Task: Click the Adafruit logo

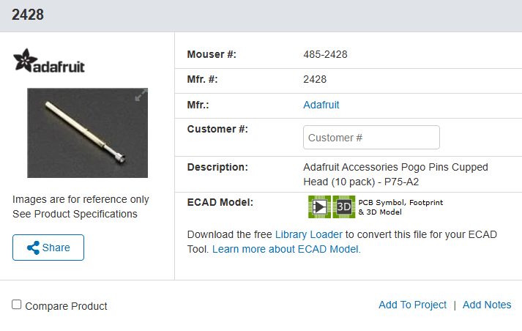Action: pos(48,61)
